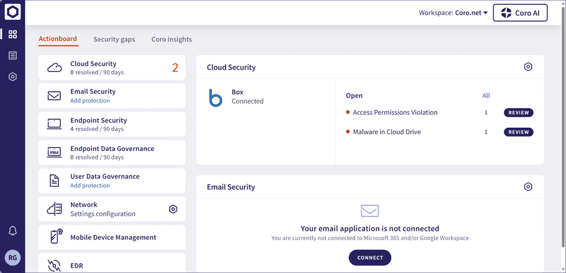Open the Actionboard grid icon in sidebar
This screenshot has width=566, height=273.
tap(12, 35)
